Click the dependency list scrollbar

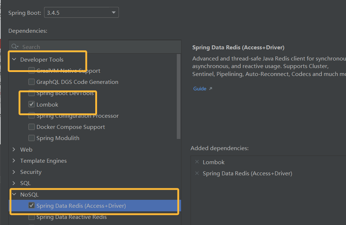(x=179, y=96)
